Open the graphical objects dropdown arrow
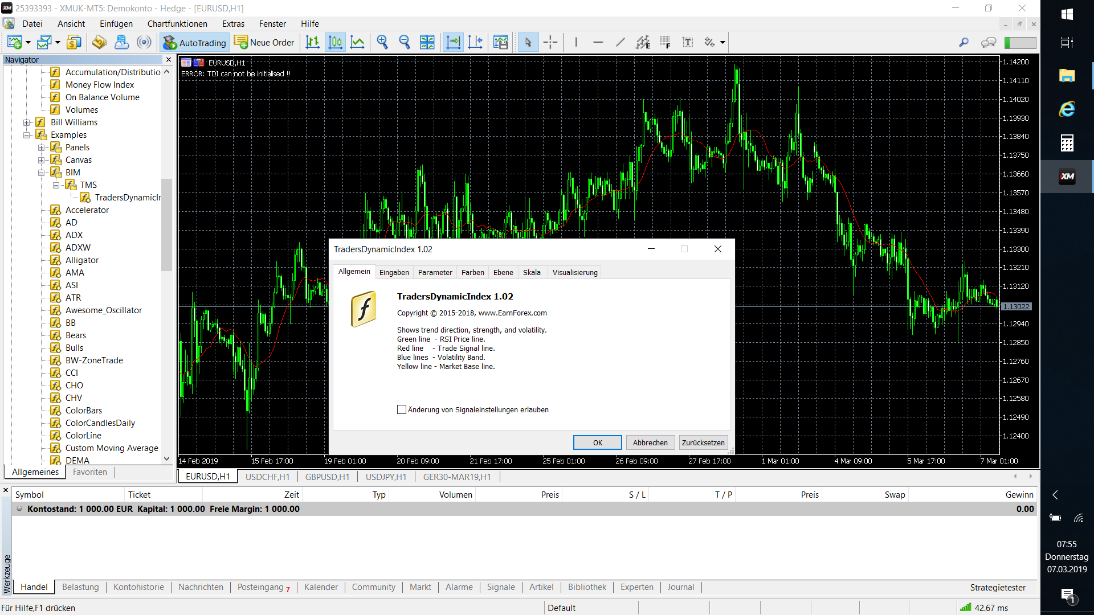Image resolution: width=1094 pixels, height=615 pixels. tap(722, 42)
